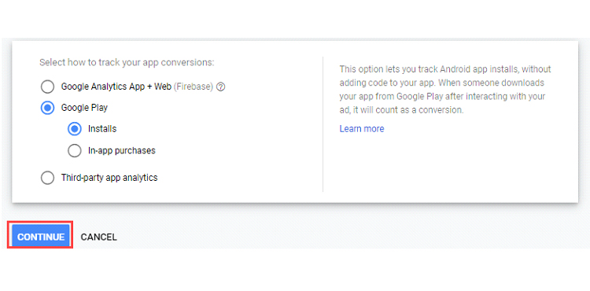The image size is (590, 291).
Task: Click the 'Google Analytics App + Web' label text
Action: (x=116, y=87)
